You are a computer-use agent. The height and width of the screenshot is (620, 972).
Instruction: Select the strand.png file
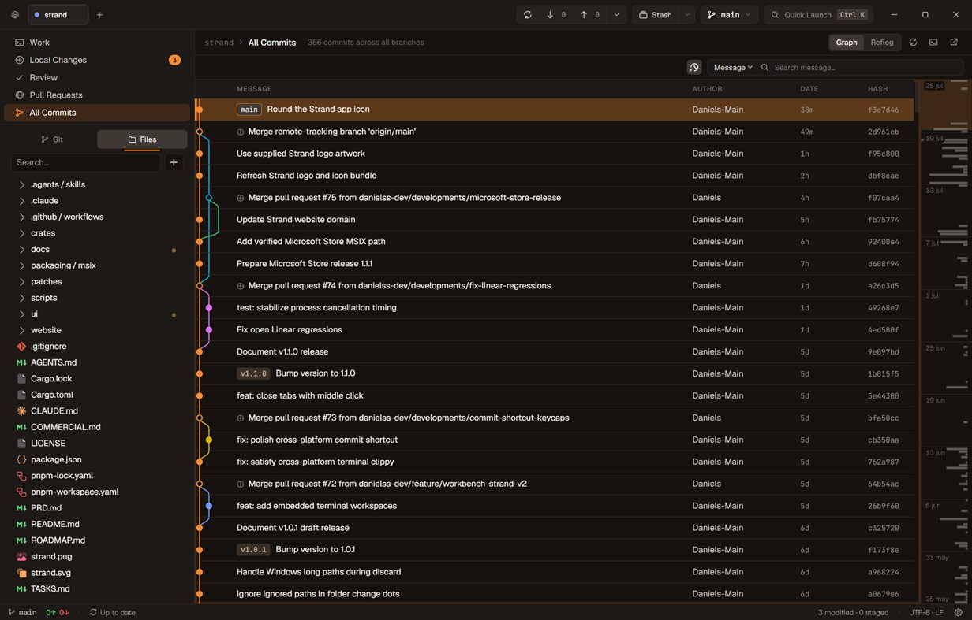[50, 556]
